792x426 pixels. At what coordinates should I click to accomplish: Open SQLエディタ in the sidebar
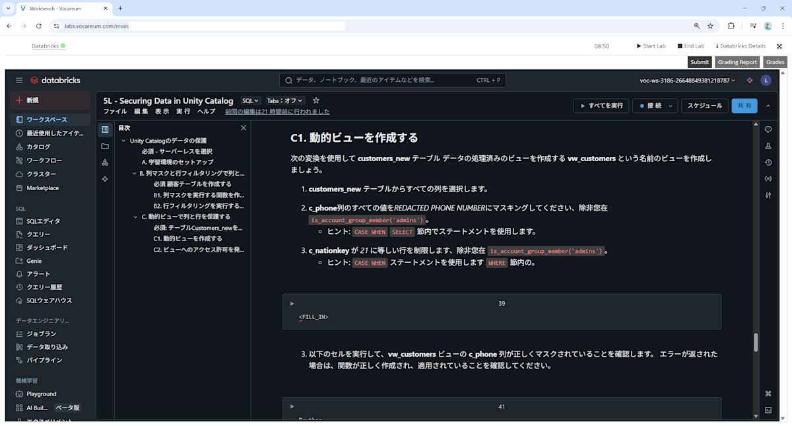pyautogui.click(x=51, y=221)
